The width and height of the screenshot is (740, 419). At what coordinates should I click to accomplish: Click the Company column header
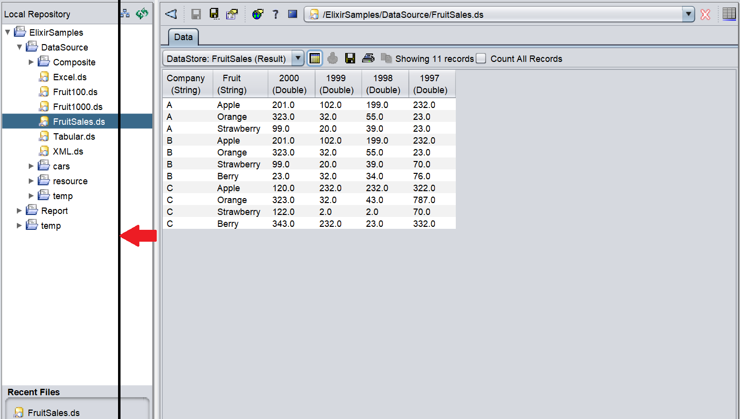pos(186,84)
